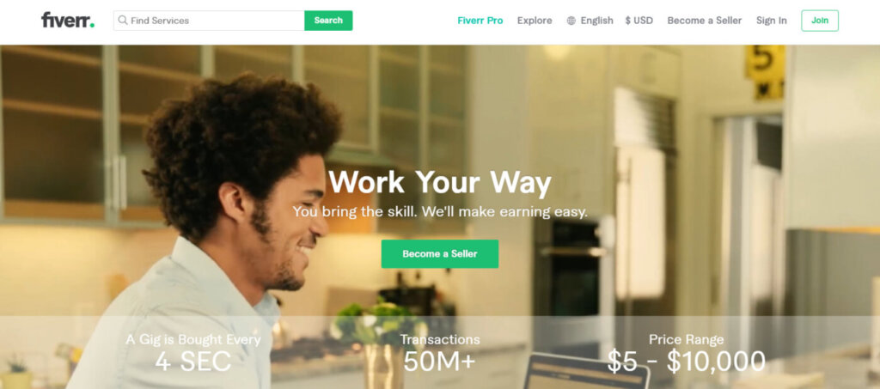Click the Fiverr logo

coord(67,20)
